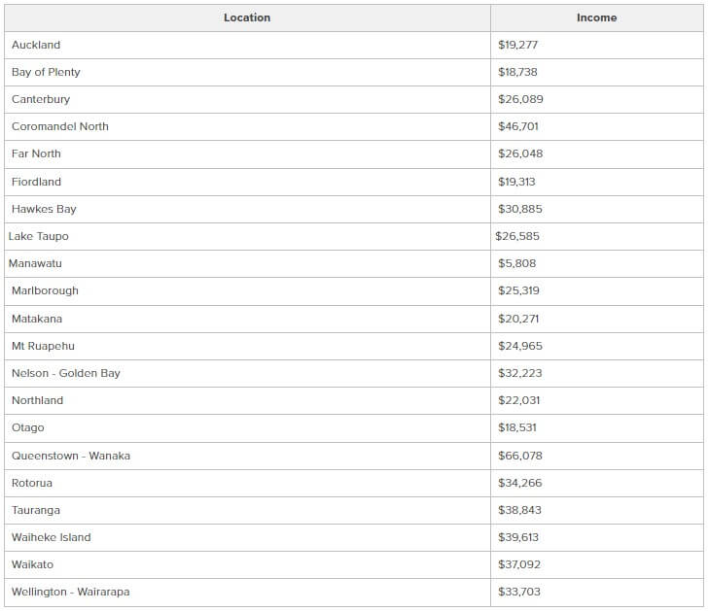The width and height of the screenshot is (709, 611).
Task: Click the Manawatu income value $5,808
Action: click(515, 263)
